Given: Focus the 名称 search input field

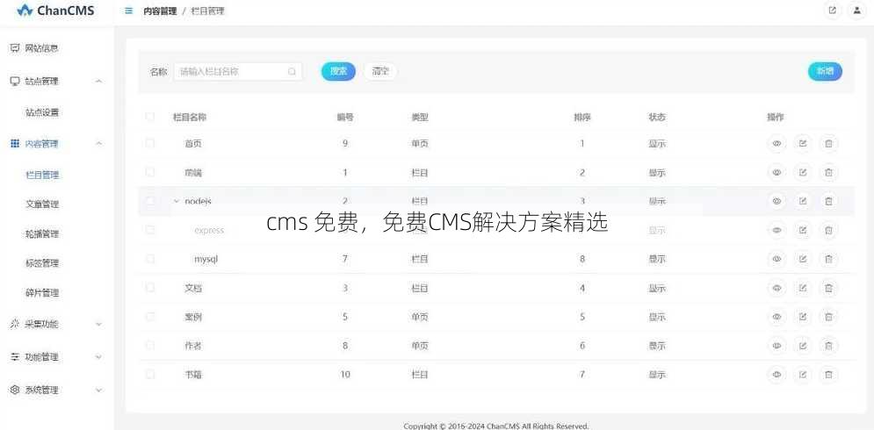Looking at the screenshot, I should tap(238, 71).
